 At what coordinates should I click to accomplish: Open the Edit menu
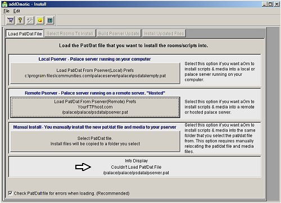click(16, 11)
